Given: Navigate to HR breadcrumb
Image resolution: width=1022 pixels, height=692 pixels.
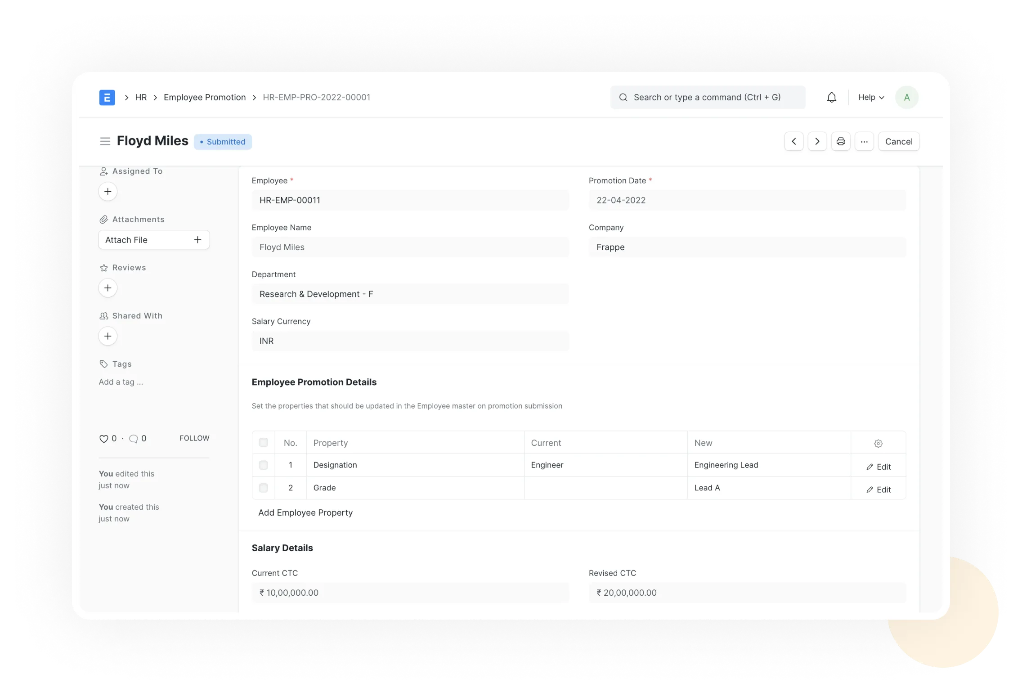Looking at the screenshot, I should [x=141, y=97].
